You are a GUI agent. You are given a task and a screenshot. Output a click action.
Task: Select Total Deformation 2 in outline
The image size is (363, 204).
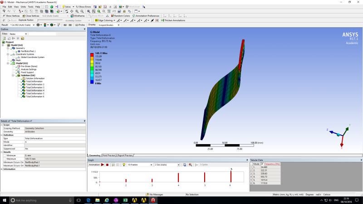pos(35,84)
